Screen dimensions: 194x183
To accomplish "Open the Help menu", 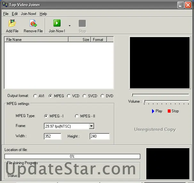I will [x=43, y=14].
